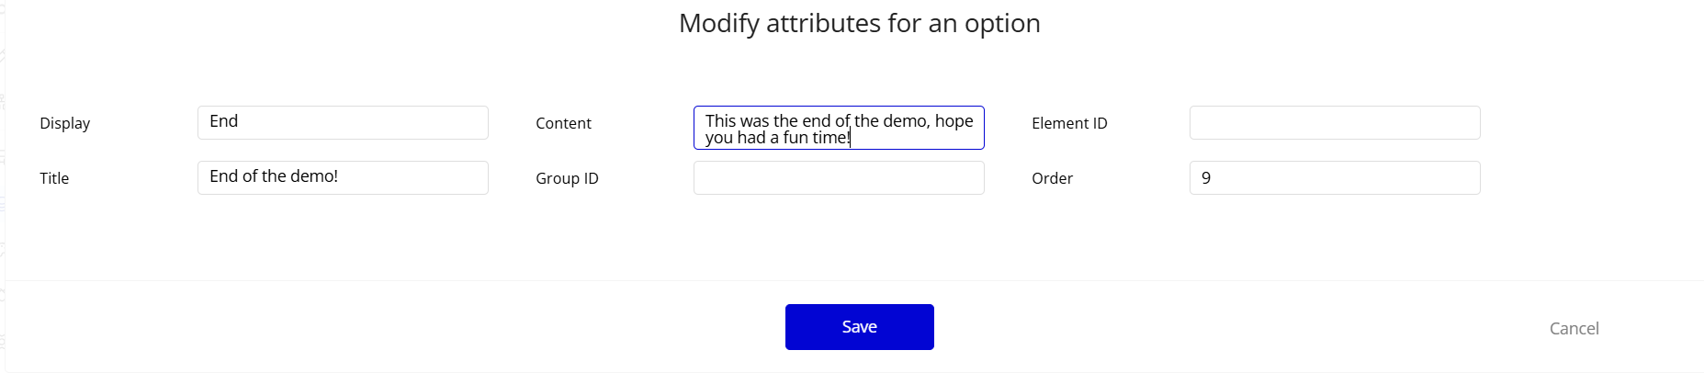Click the empty Element ID field
This screenshot has height=373, width=1704.
pyautogui.click(x=1334, y=122)
